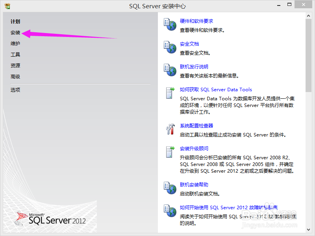Click the vertical scrollbar thumb
Screen dimensions: 315x236
pyautogui.click(x=308, y=55)
